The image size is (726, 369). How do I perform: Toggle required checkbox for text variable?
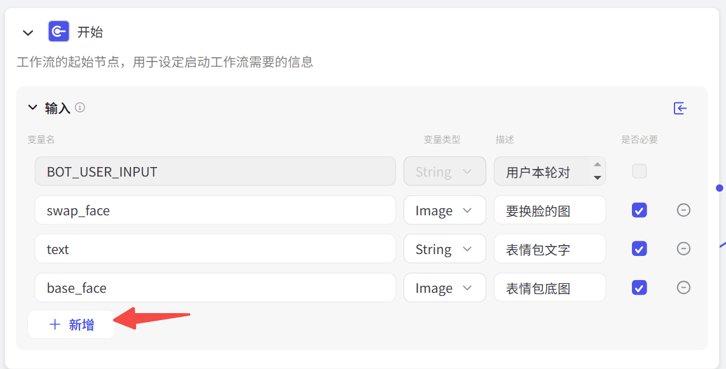[640, 249]
